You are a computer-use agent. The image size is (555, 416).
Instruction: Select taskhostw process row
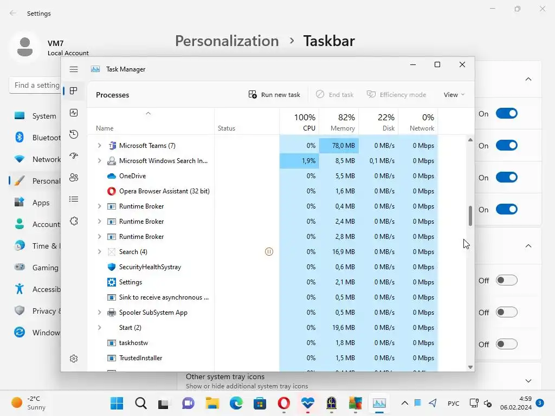263,343
